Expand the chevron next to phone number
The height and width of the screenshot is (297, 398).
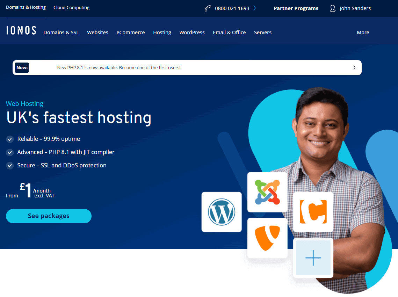[255, 8]
